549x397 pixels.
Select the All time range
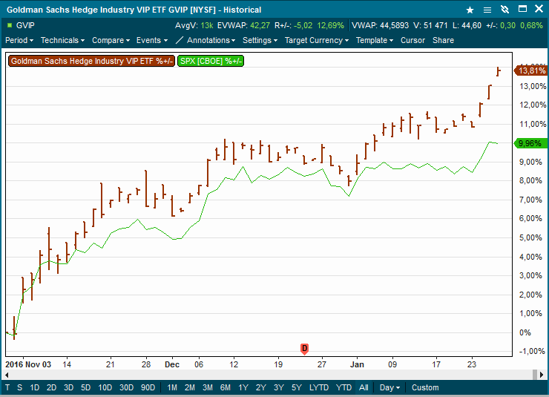pos(364,387)
